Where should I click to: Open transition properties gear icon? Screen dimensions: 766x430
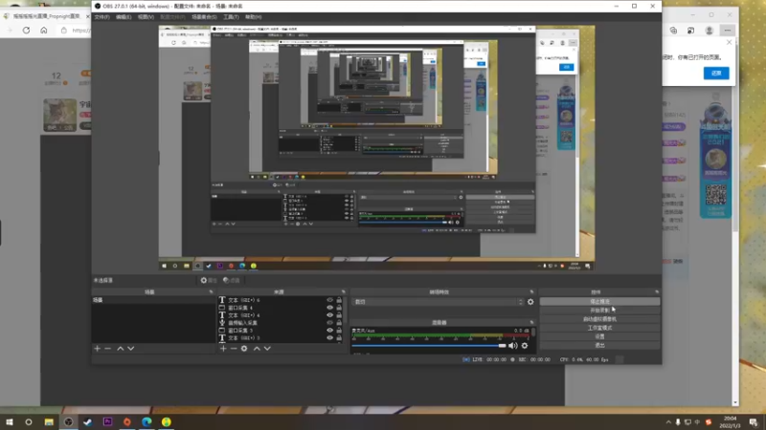(530, 302)
